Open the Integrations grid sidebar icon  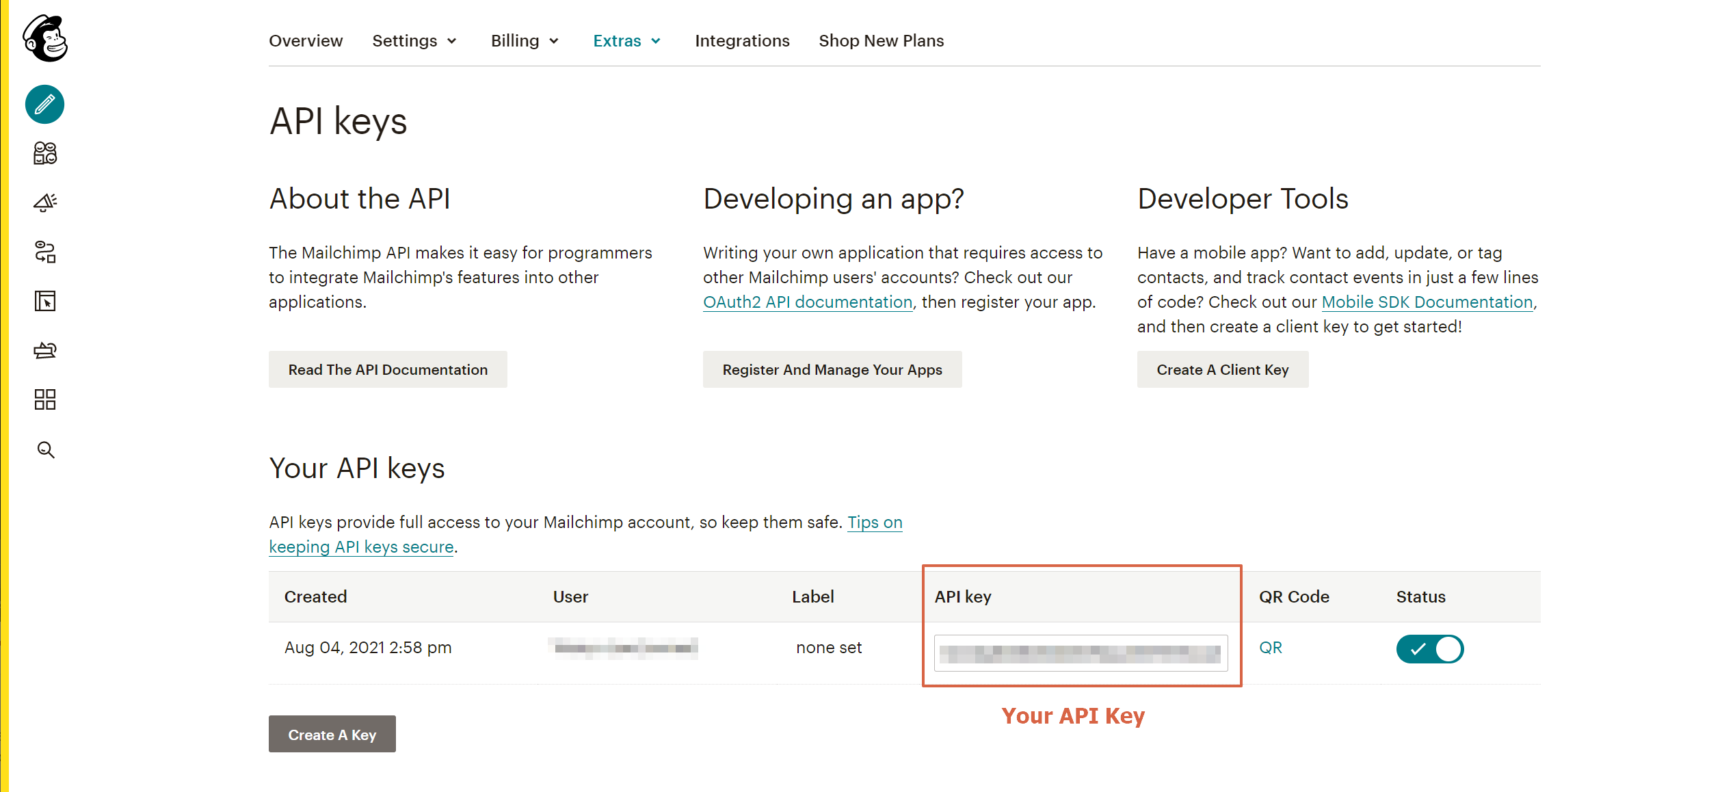point(45,399)
